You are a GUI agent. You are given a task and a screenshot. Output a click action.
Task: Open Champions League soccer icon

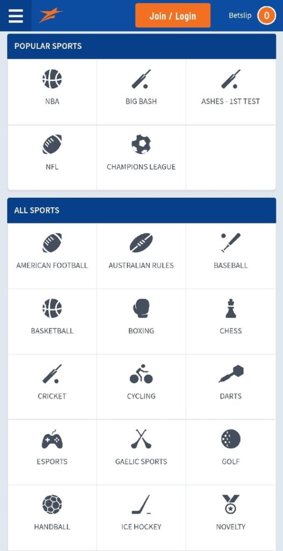tap(141, 144)
